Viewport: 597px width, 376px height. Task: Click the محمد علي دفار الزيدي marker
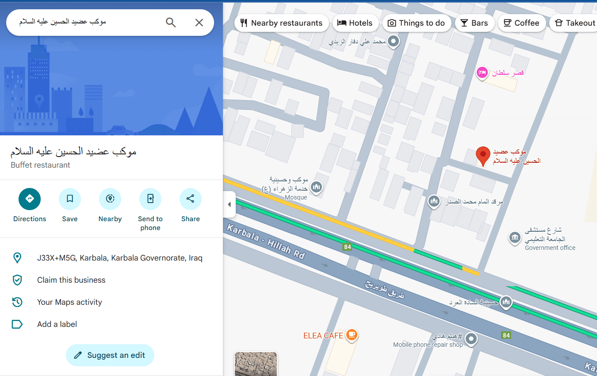point(393,42)
